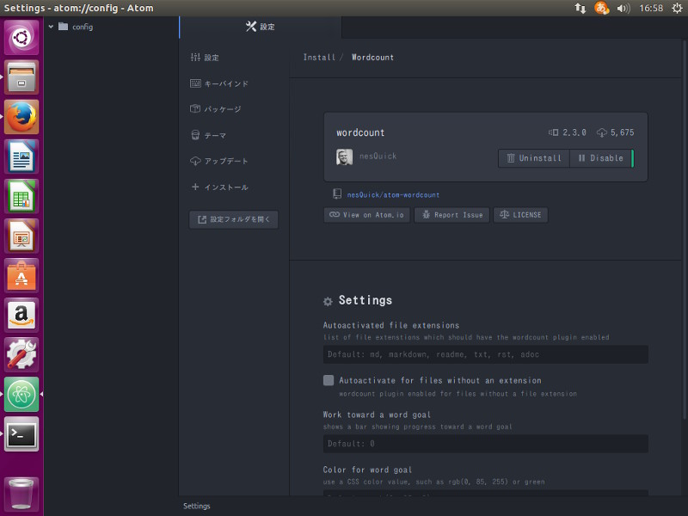Click the sound volume indicator
688x516 pixels.
(623, 9)
